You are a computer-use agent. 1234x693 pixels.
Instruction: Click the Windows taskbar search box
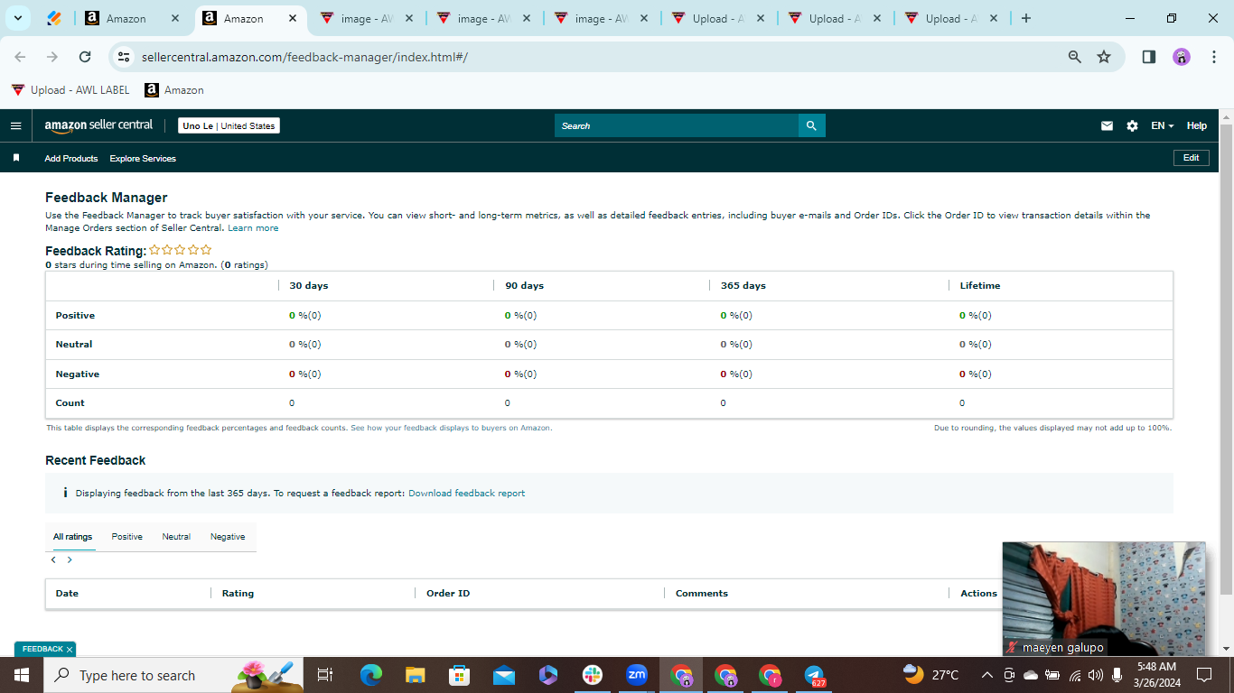tap(174, 675)
